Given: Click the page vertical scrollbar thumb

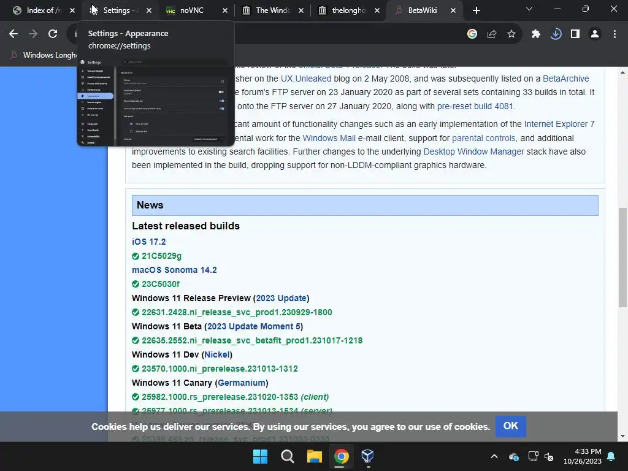Looking at the screenshot, I should (622, 258).
